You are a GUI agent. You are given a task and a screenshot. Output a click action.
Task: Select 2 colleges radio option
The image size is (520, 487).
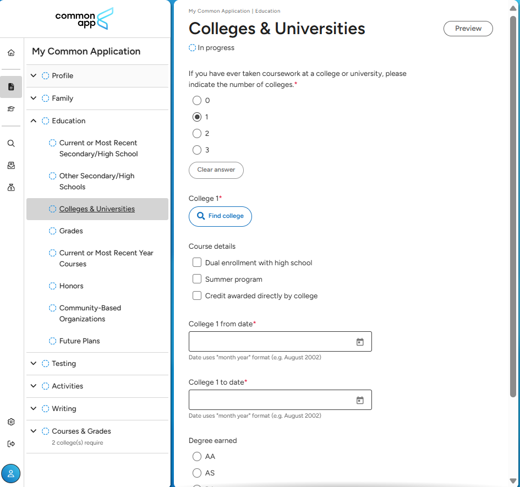tap(197, 134)
